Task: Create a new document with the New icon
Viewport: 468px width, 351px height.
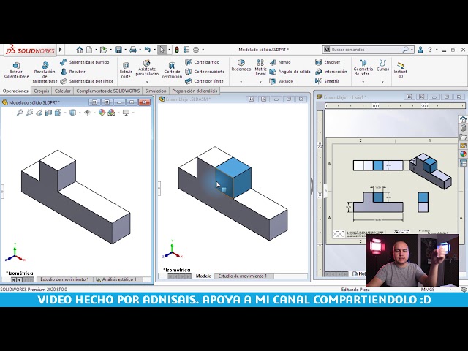Action: (89, 50)
